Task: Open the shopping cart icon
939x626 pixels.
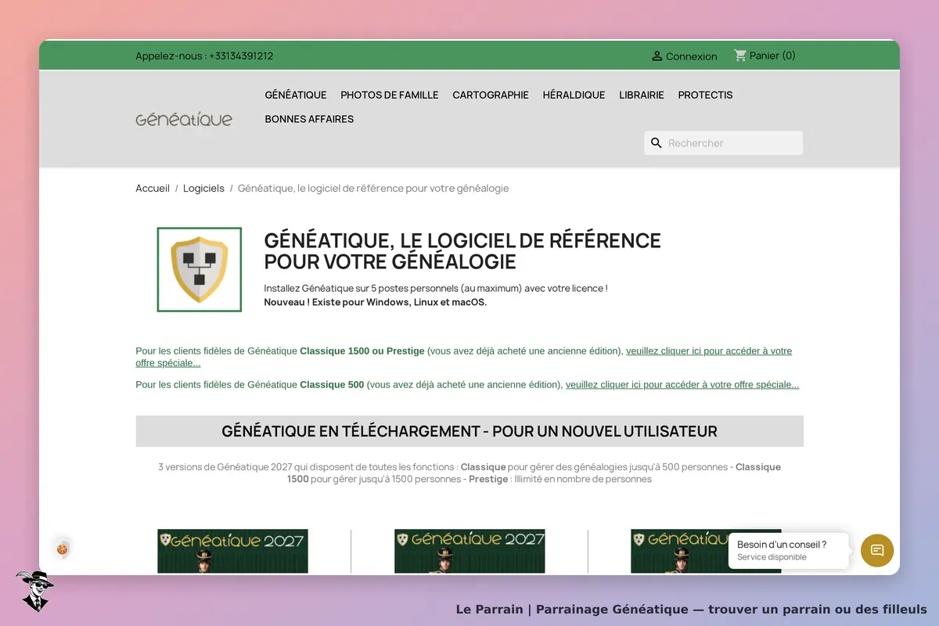Action: point(740,56)
